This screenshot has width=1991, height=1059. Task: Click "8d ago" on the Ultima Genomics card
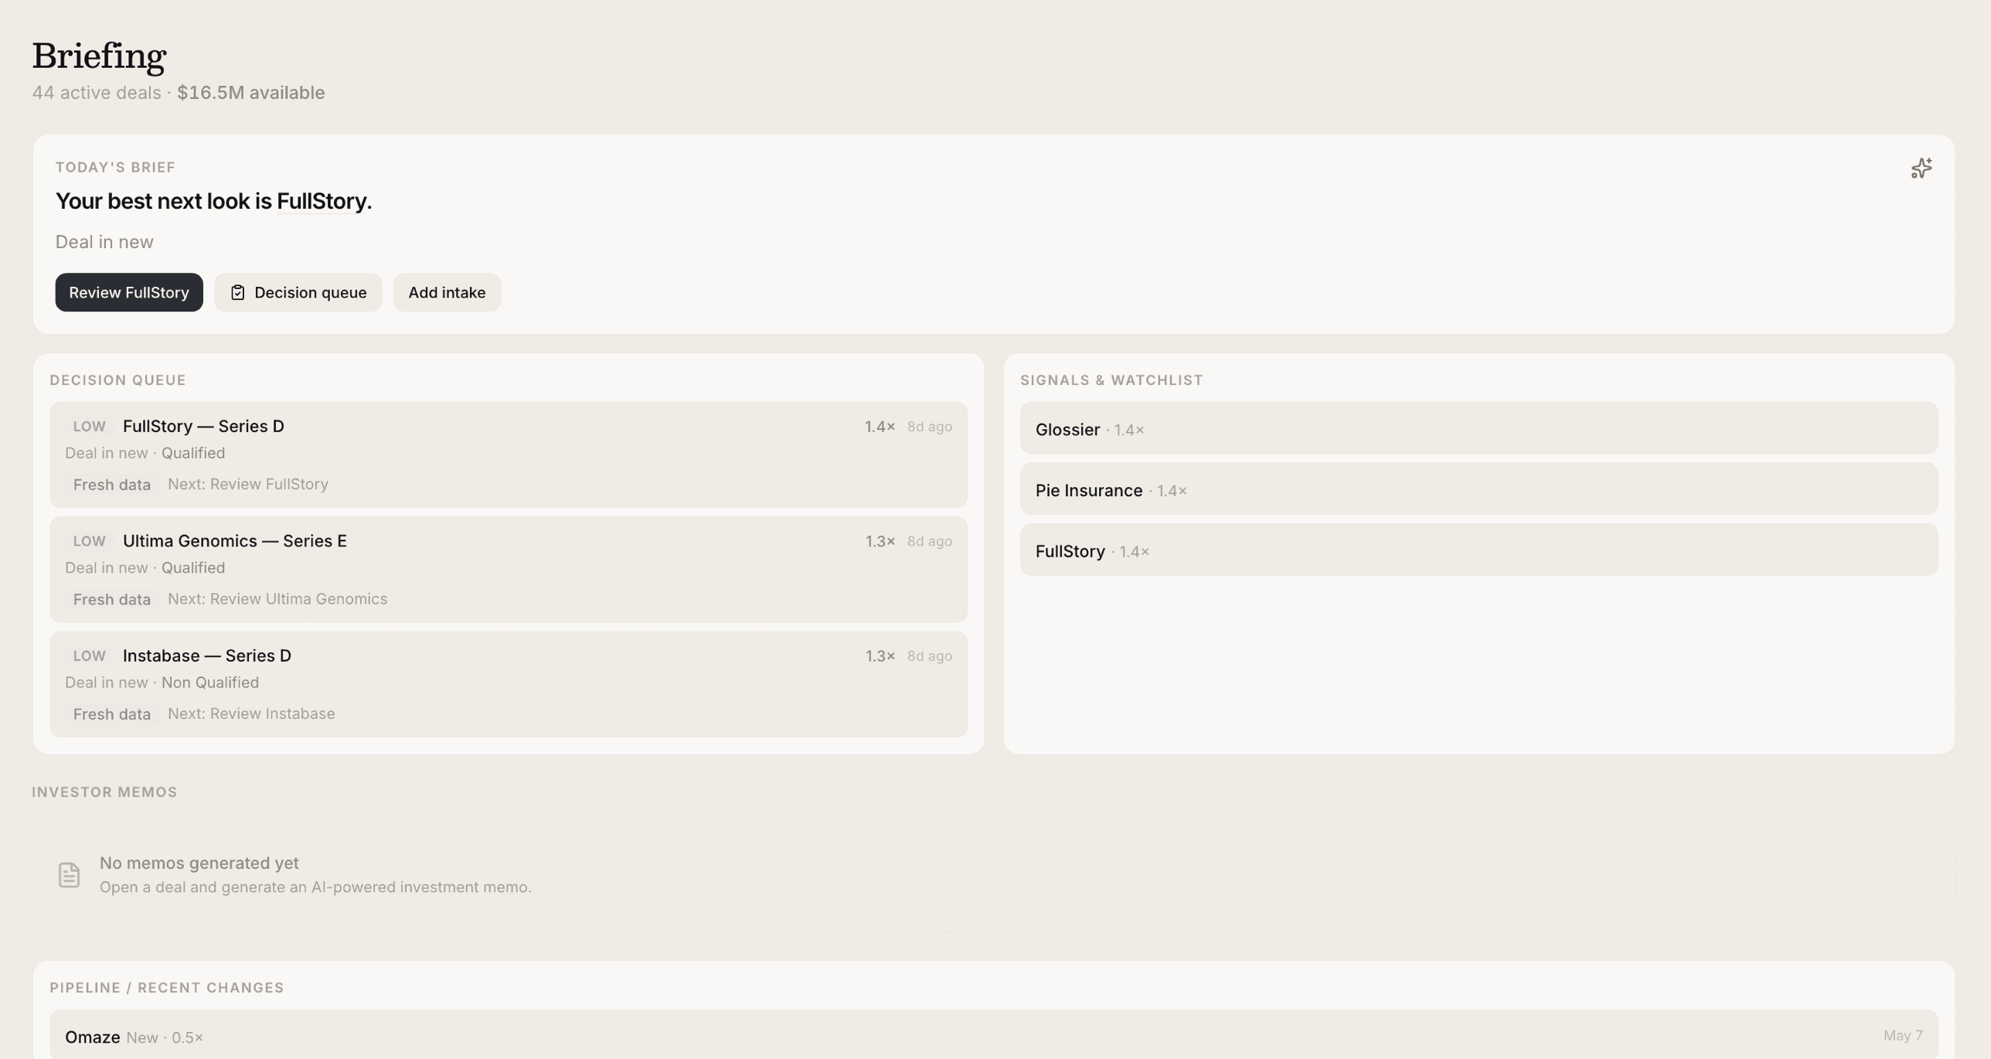pyautogui.click(x=929, y=541)
